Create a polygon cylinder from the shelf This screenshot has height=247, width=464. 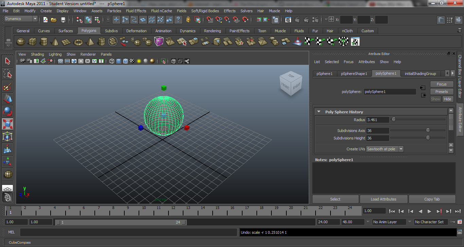pos(44,42)
